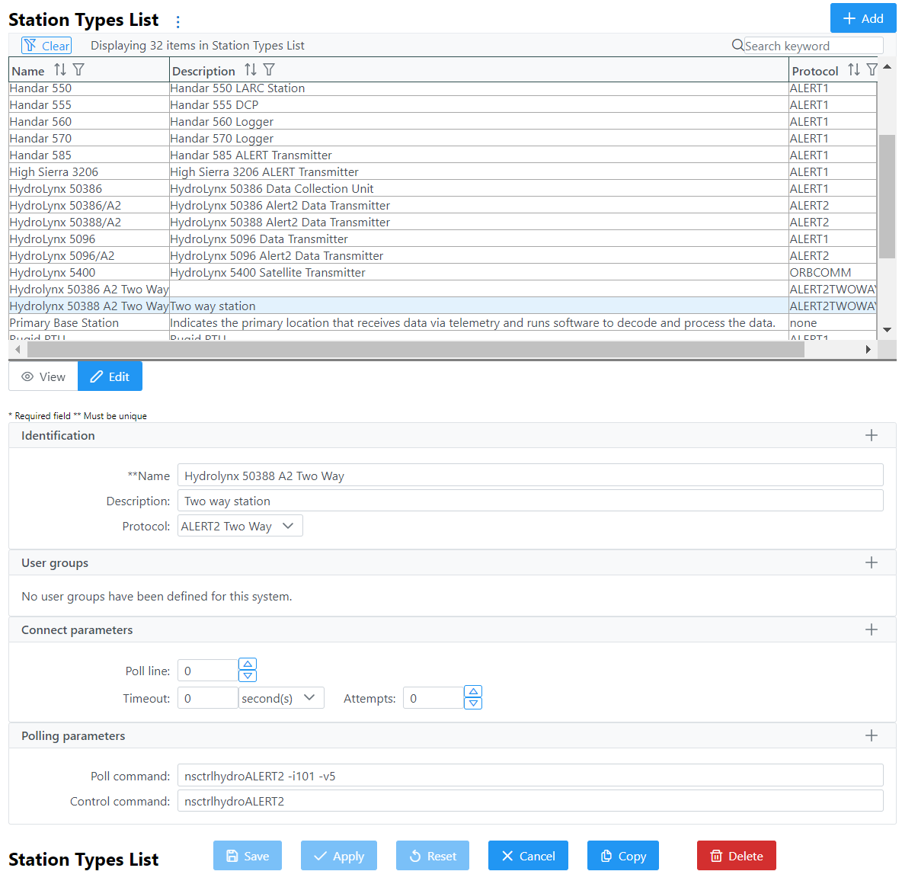
Task: Open the Timeout units dropdown
Action: 280,698
